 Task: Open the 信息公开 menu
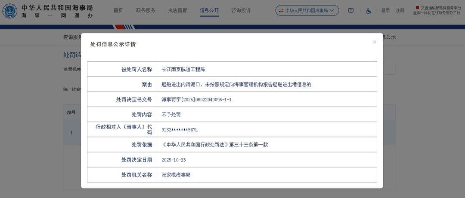[x=209, y=10]
